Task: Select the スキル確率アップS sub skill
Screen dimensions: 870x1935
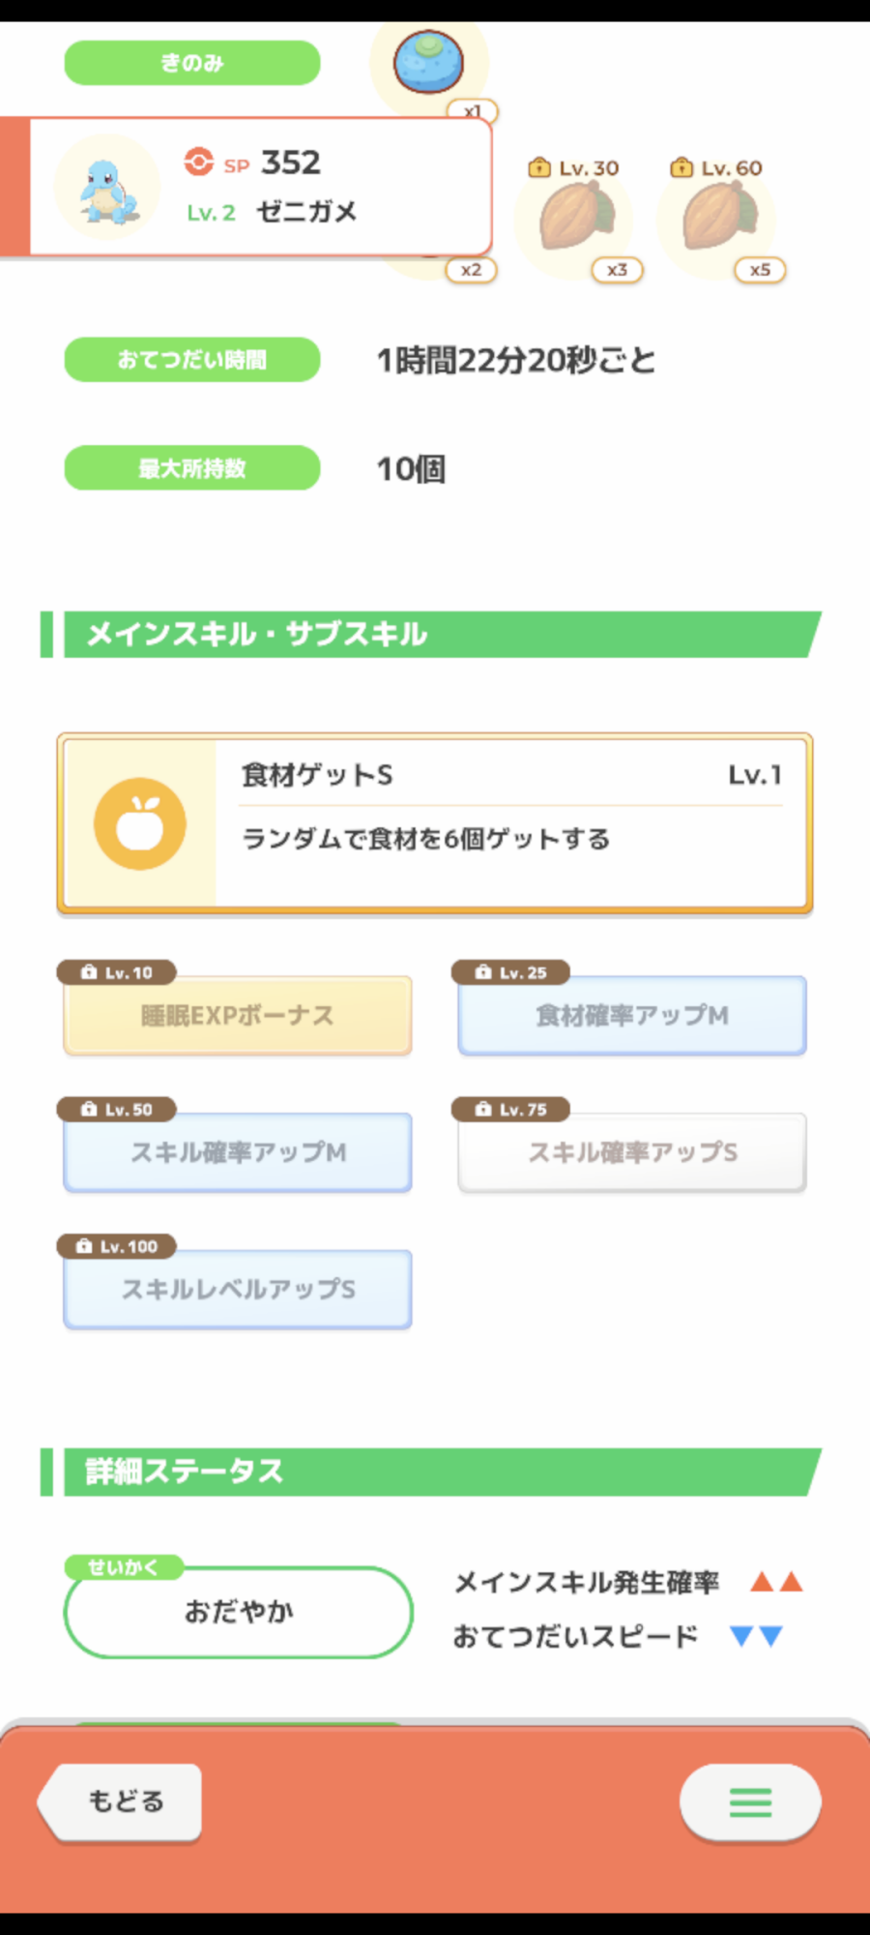Action: pyautogui.click(x=632, y=1152)
